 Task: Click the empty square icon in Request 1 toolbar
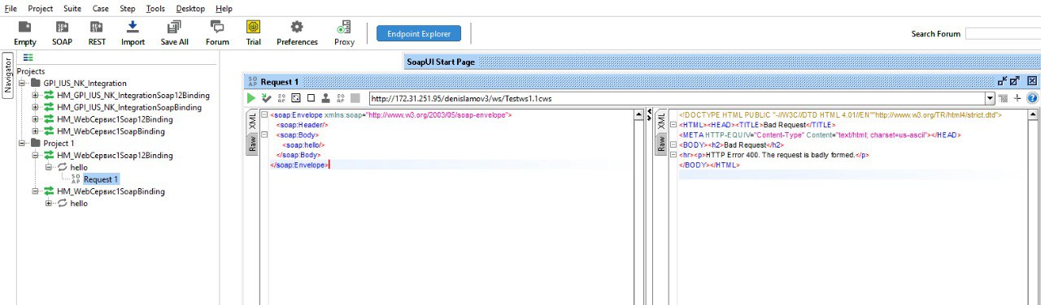coord(311,98)
